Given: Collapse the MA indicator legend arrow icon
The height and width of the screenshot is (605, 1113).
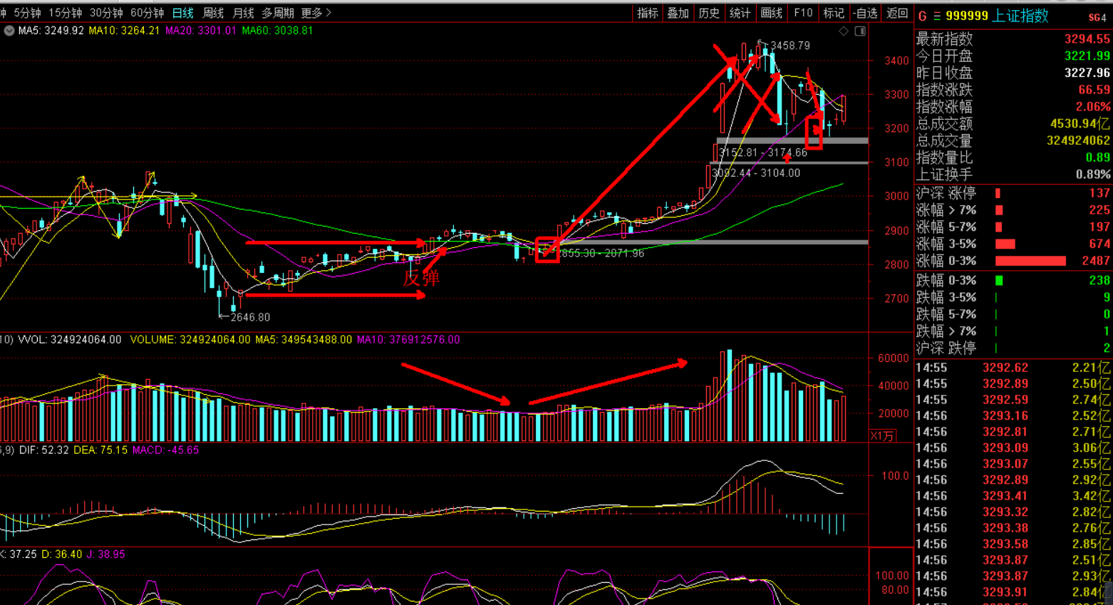Looking at the screenshot, I should (x=9, y=31).
